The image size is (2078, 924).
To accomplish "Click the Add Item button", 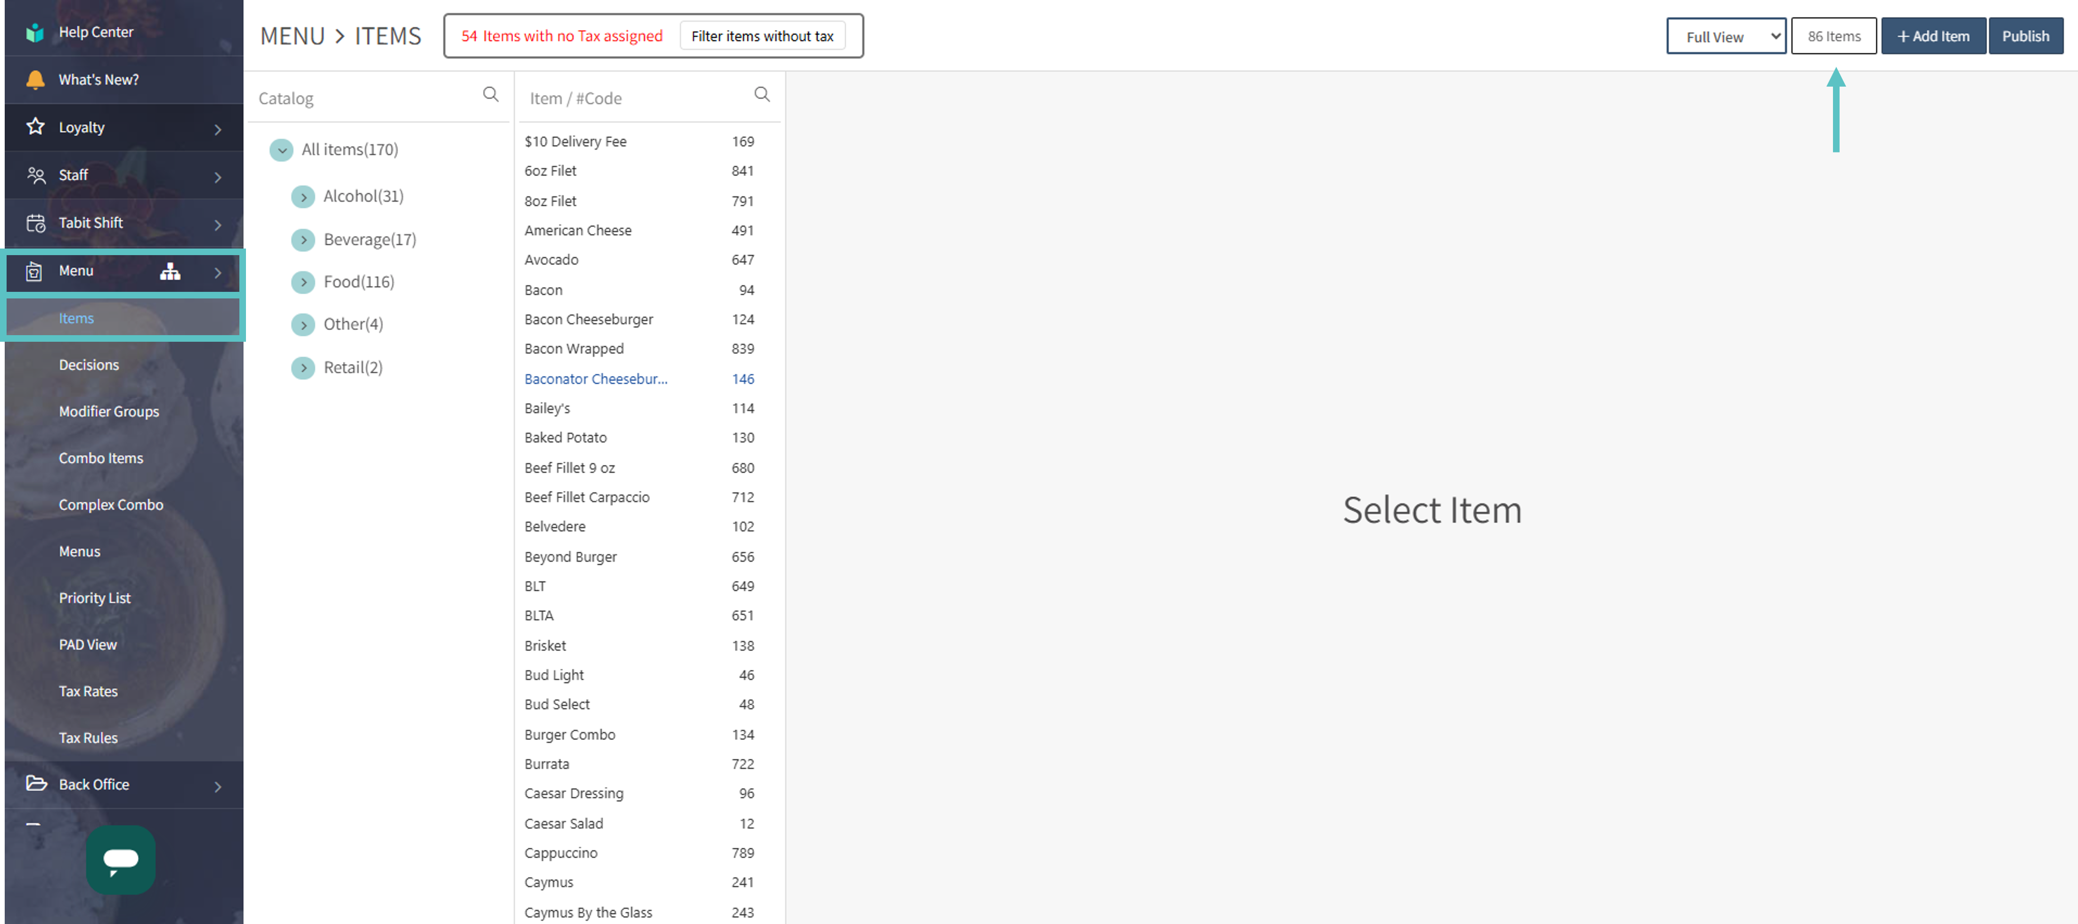I will [x=1933, y=36].
